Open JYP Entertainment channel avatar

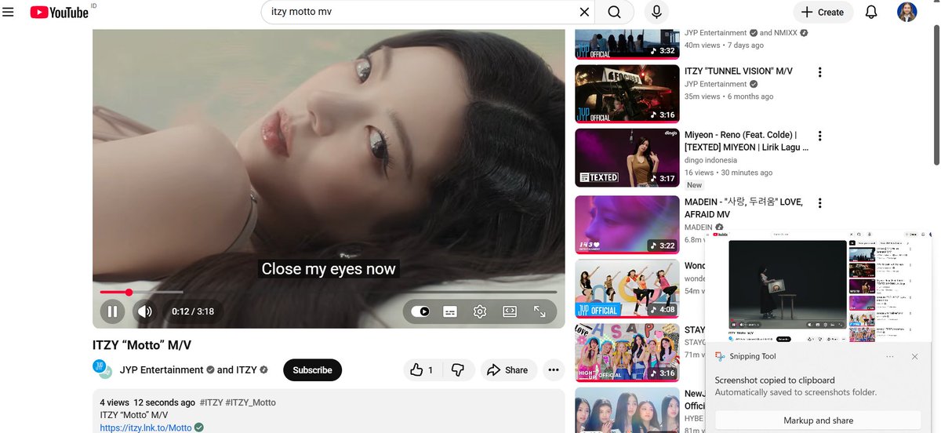point(103,369)
